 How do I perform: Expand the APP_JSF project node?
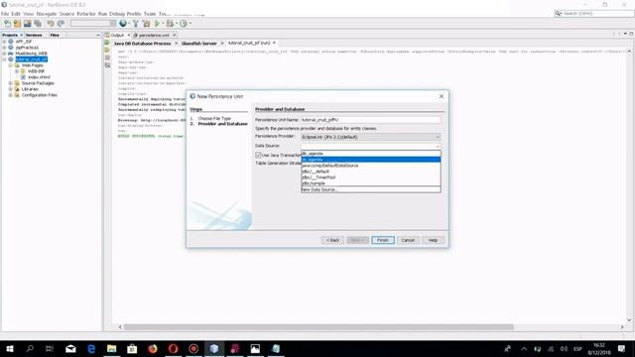click(4, 42)
